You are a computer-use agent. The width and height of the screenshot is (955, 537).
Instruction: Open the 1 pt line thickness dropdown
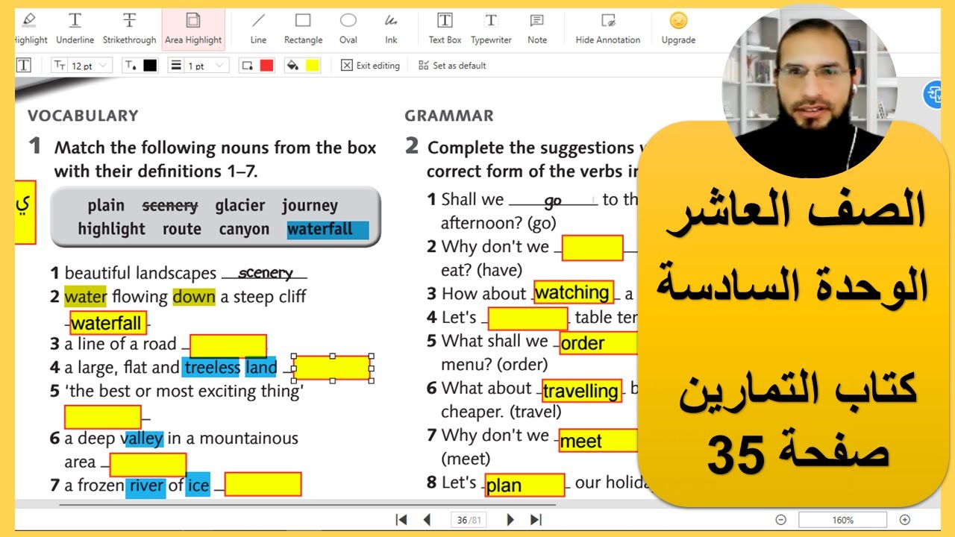(198, 66)
